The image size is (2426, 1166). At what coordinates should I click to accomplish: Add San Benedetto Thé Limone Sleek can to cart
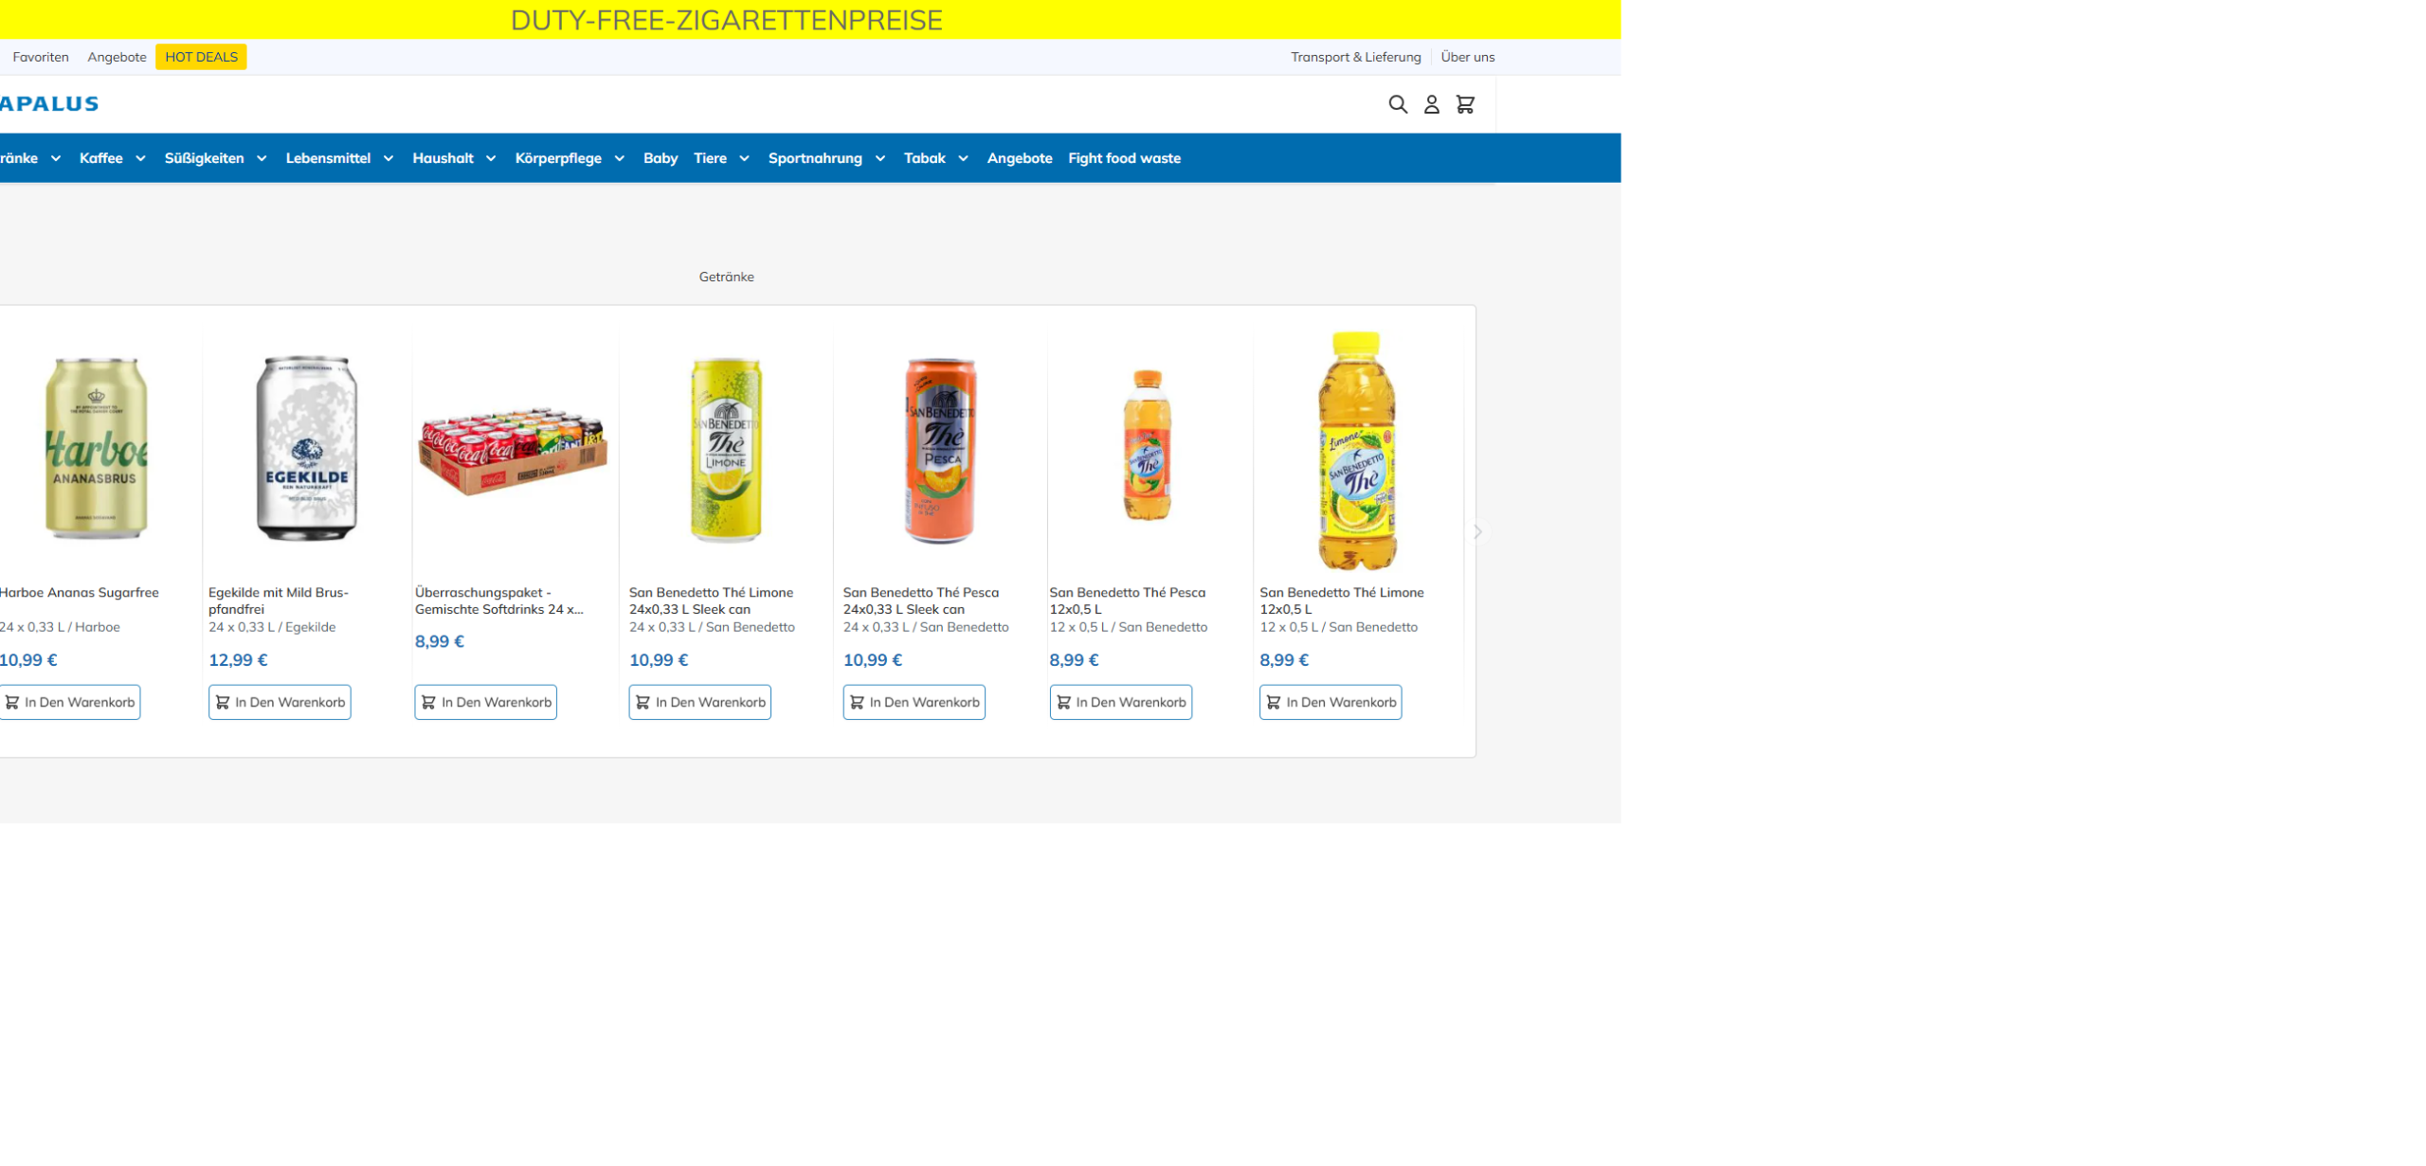[699, 702]
